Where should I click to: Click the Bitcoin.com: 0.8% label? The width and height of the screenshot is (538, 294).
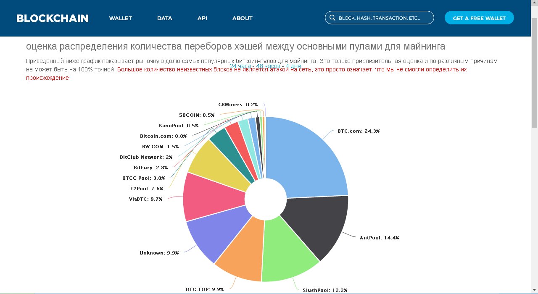click(x=164, y=136)
